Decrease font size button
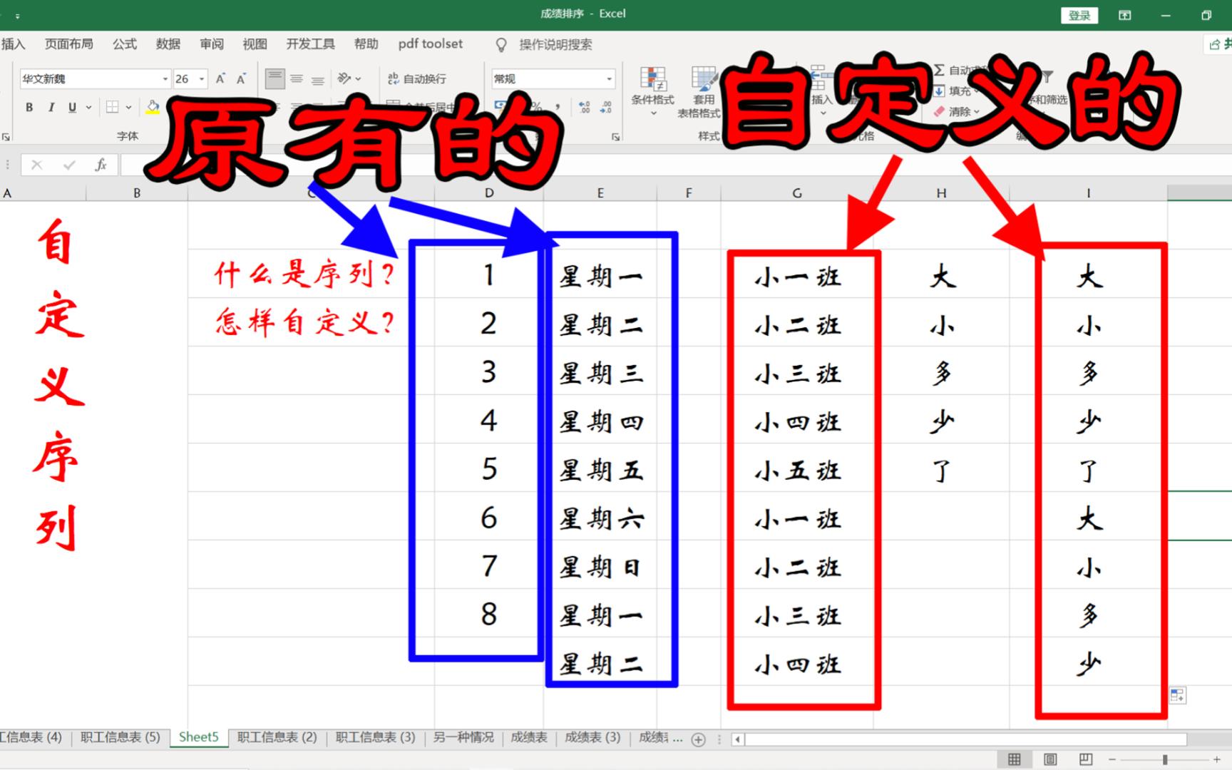Screen dimensions: 1232x770 coord(241,78)
